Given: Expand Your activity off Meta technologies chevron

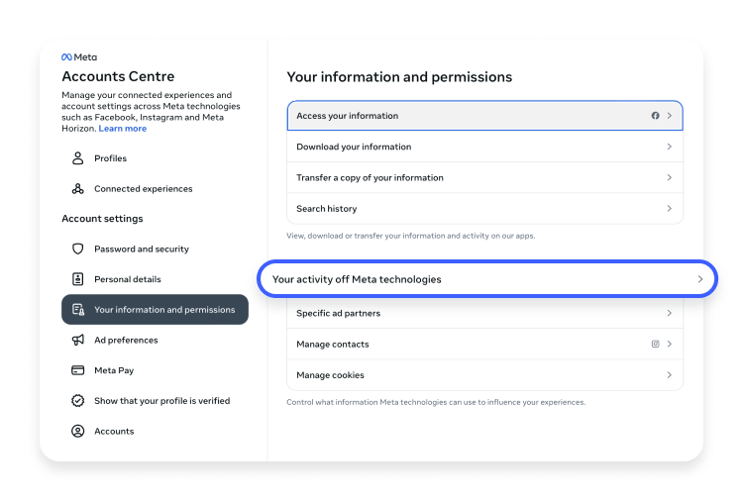Looking at the screenshot, I should (x=699, y=279).
